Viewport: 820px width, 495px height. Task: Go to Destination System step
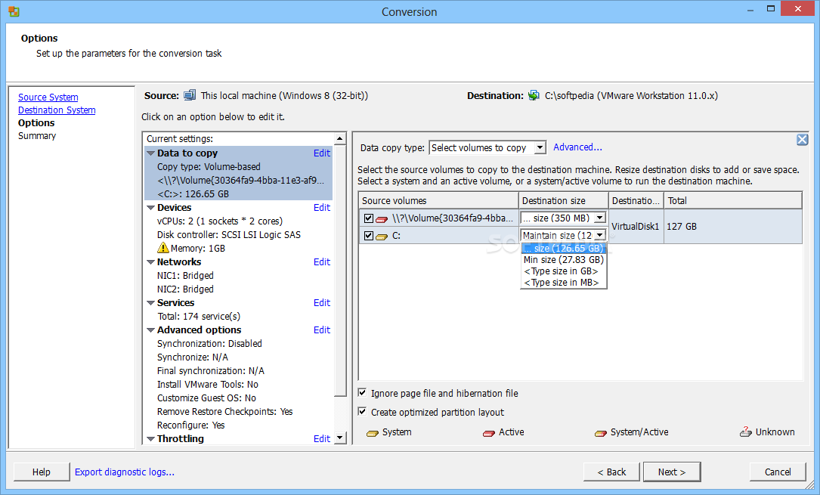[x=57, y=110]
